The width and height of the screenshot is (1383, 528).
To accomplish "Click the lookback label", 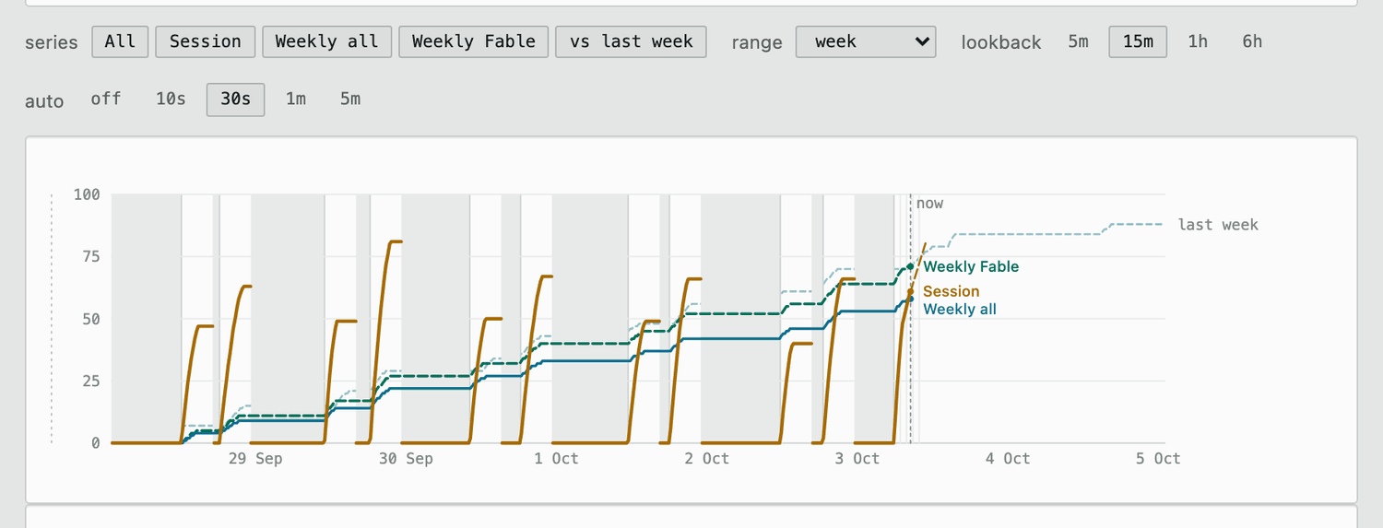I will 1001,42.
